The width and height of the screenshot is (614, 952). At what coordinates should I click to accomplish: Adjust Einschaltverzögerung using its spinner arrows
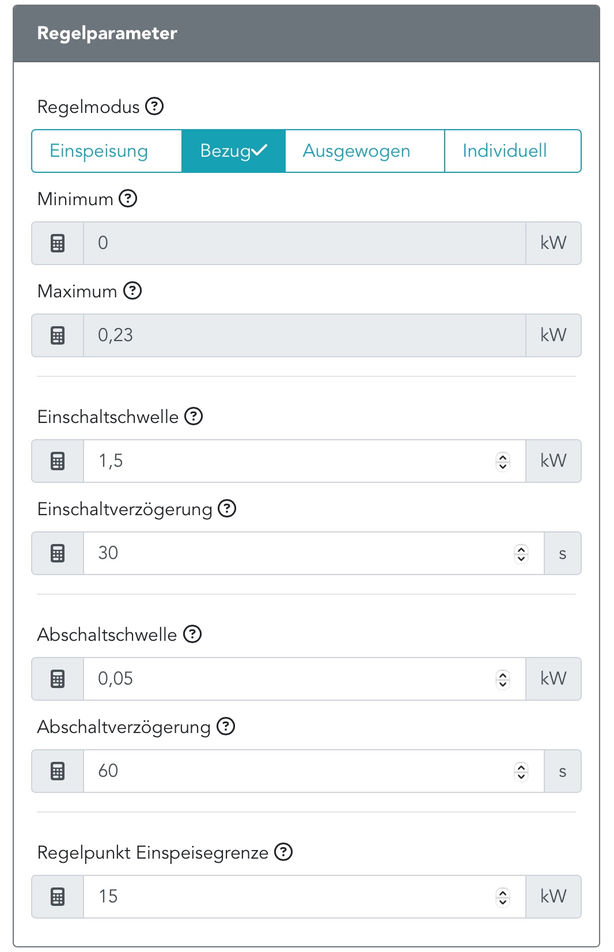click(521, 553)
